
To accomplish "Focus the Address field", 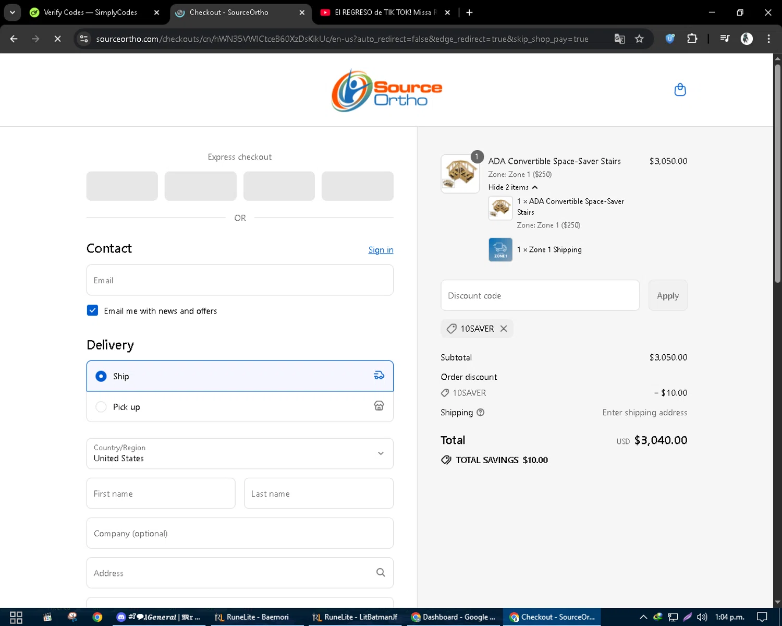I will [240, 573].
